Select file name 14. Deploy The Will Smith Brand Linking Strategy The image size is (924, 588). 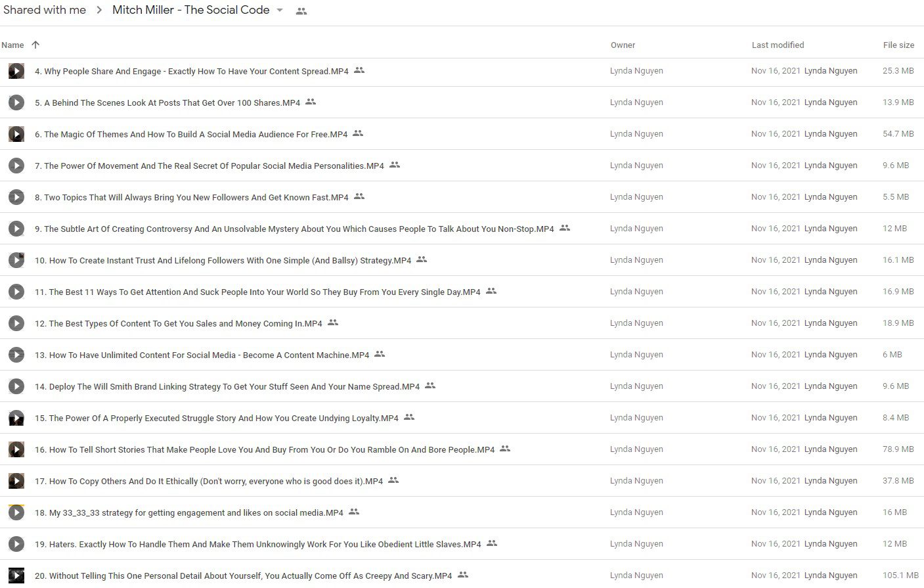point(227,386)
